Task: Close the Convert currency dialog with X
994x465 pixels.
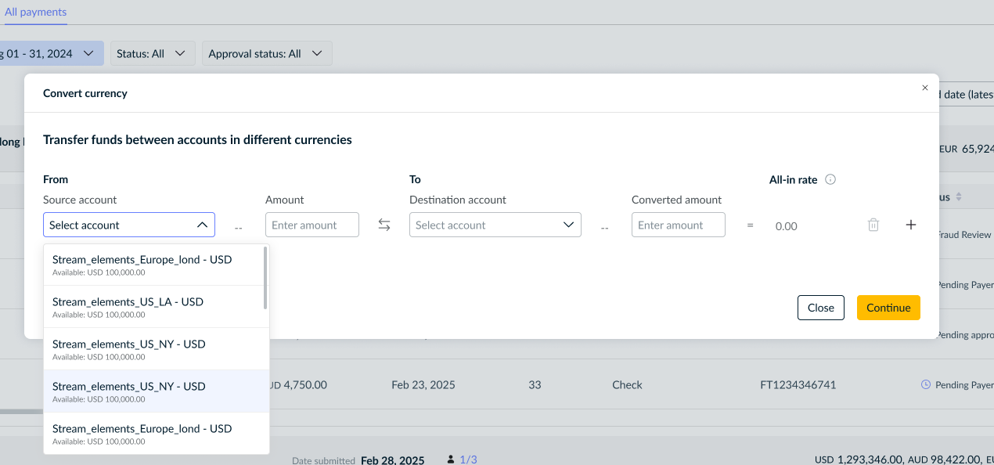Action: (925, 88)
